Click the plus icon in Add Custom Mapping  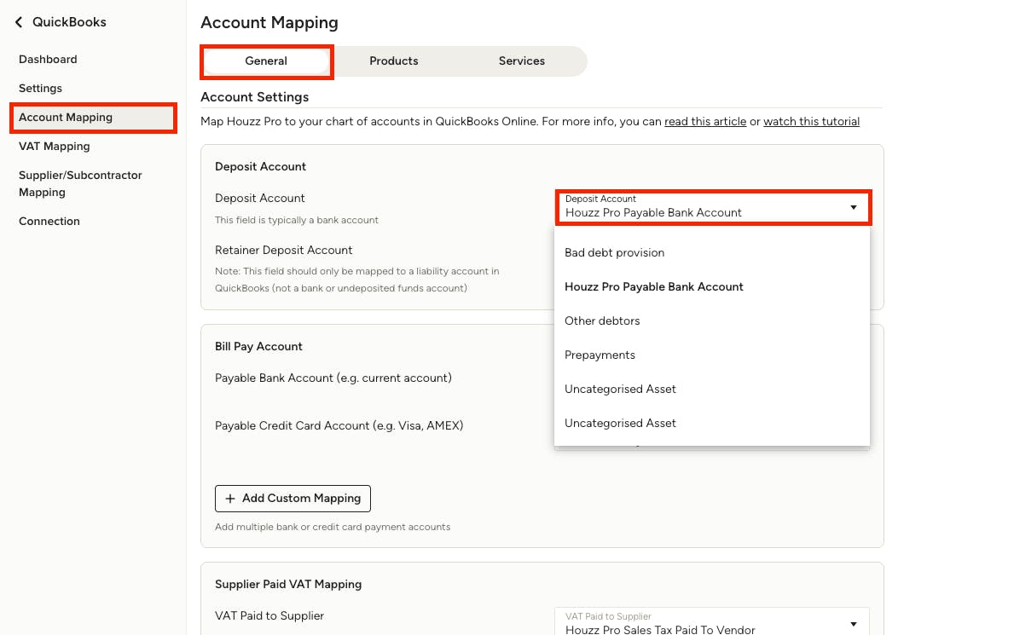click(x=229, y=499)
